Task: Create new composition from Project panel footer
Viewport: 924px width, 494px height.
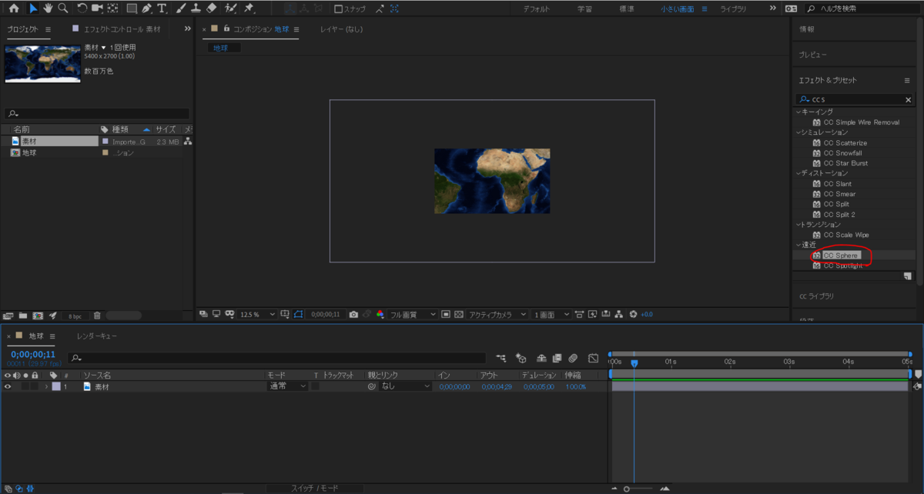Action: coord(38,315)
